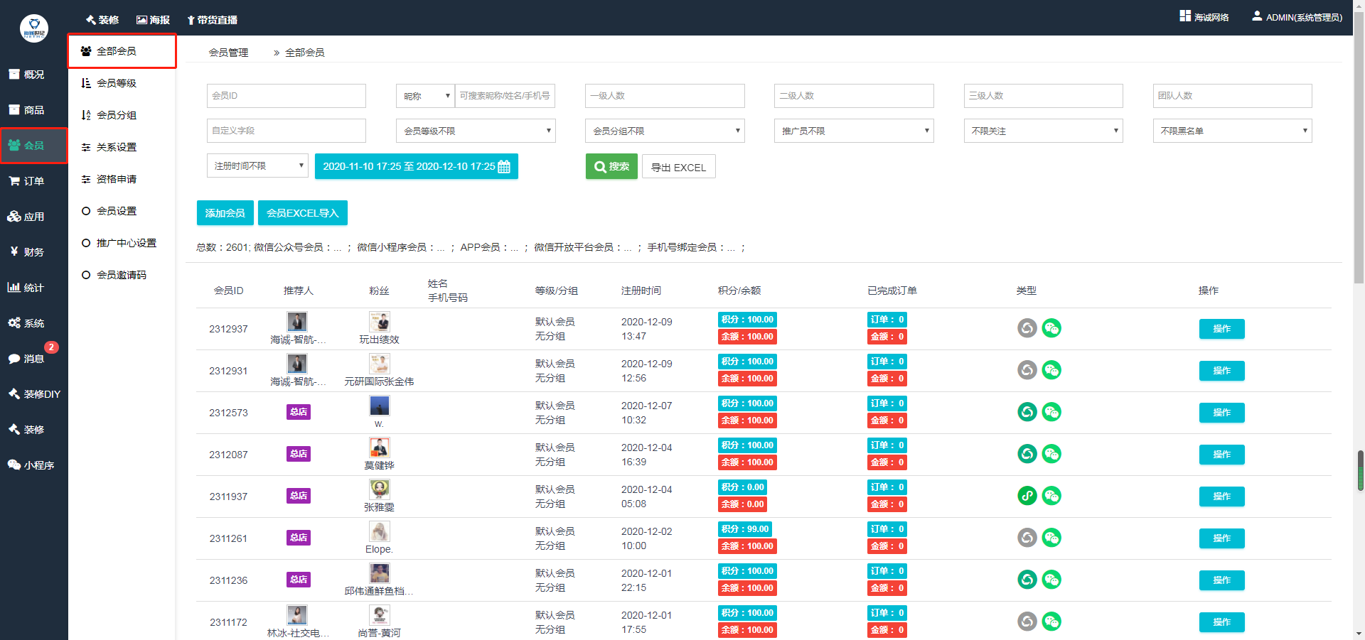The width and height of the screenshot is (1365, 640).
Task: Click the calendar icon in date range picker
Action: pos(504,167)
